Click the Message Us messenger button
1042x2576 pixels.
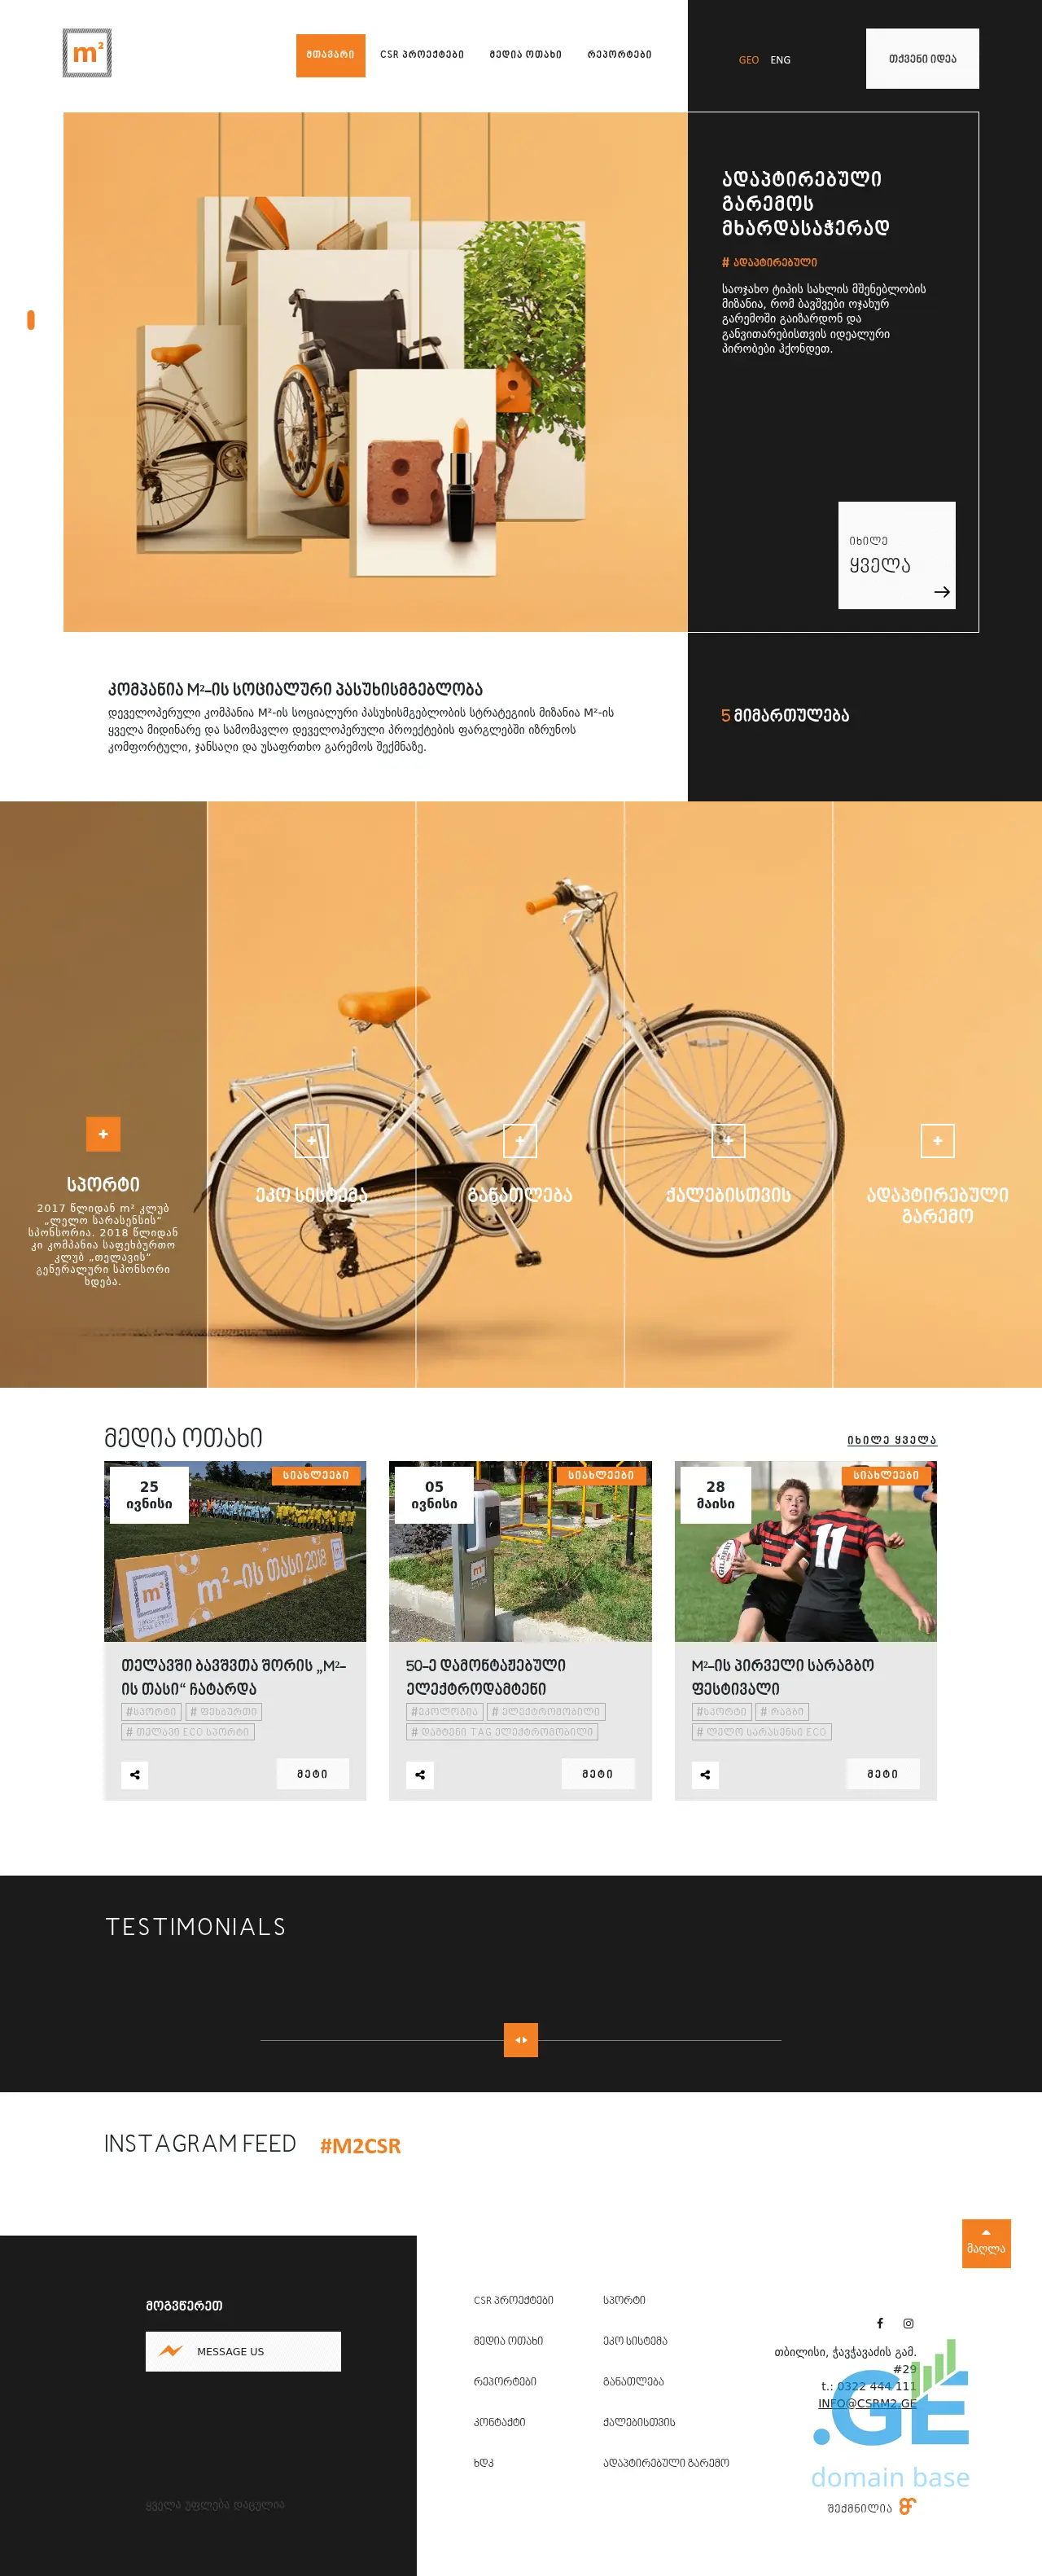pyautogui.click(x=243, y=2351)
